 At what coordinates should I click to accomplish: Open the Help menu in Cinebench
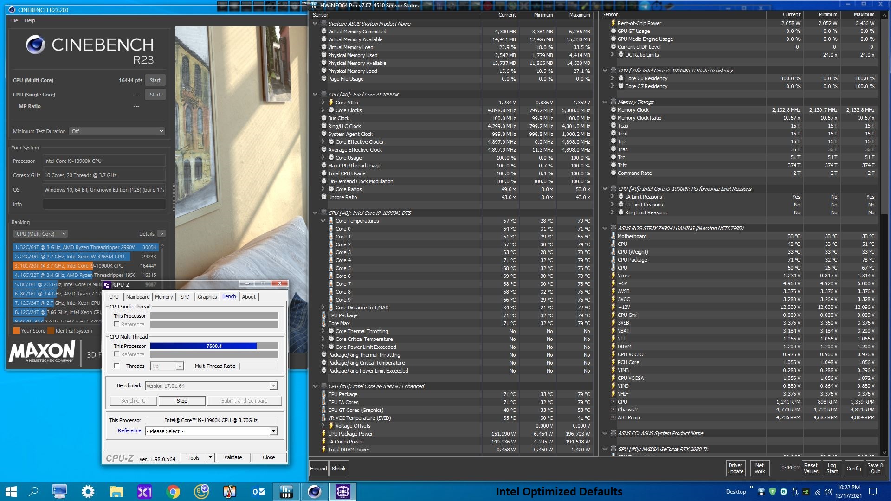point(30,20)
